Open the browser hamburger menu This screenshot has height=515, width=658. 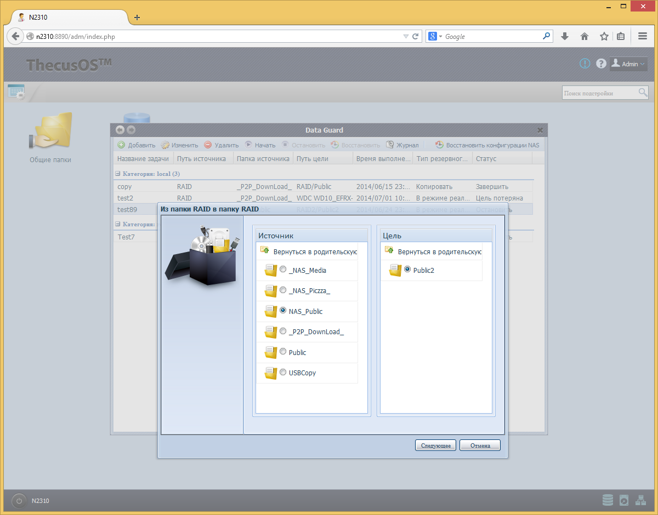643,36
